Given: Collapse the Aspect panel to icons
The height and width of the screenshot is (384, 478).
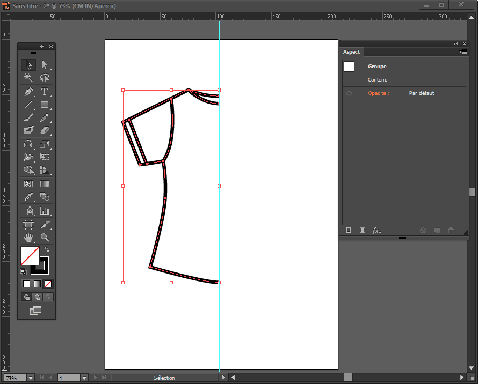Looking at the screenshot, I should tap(456, 44).
